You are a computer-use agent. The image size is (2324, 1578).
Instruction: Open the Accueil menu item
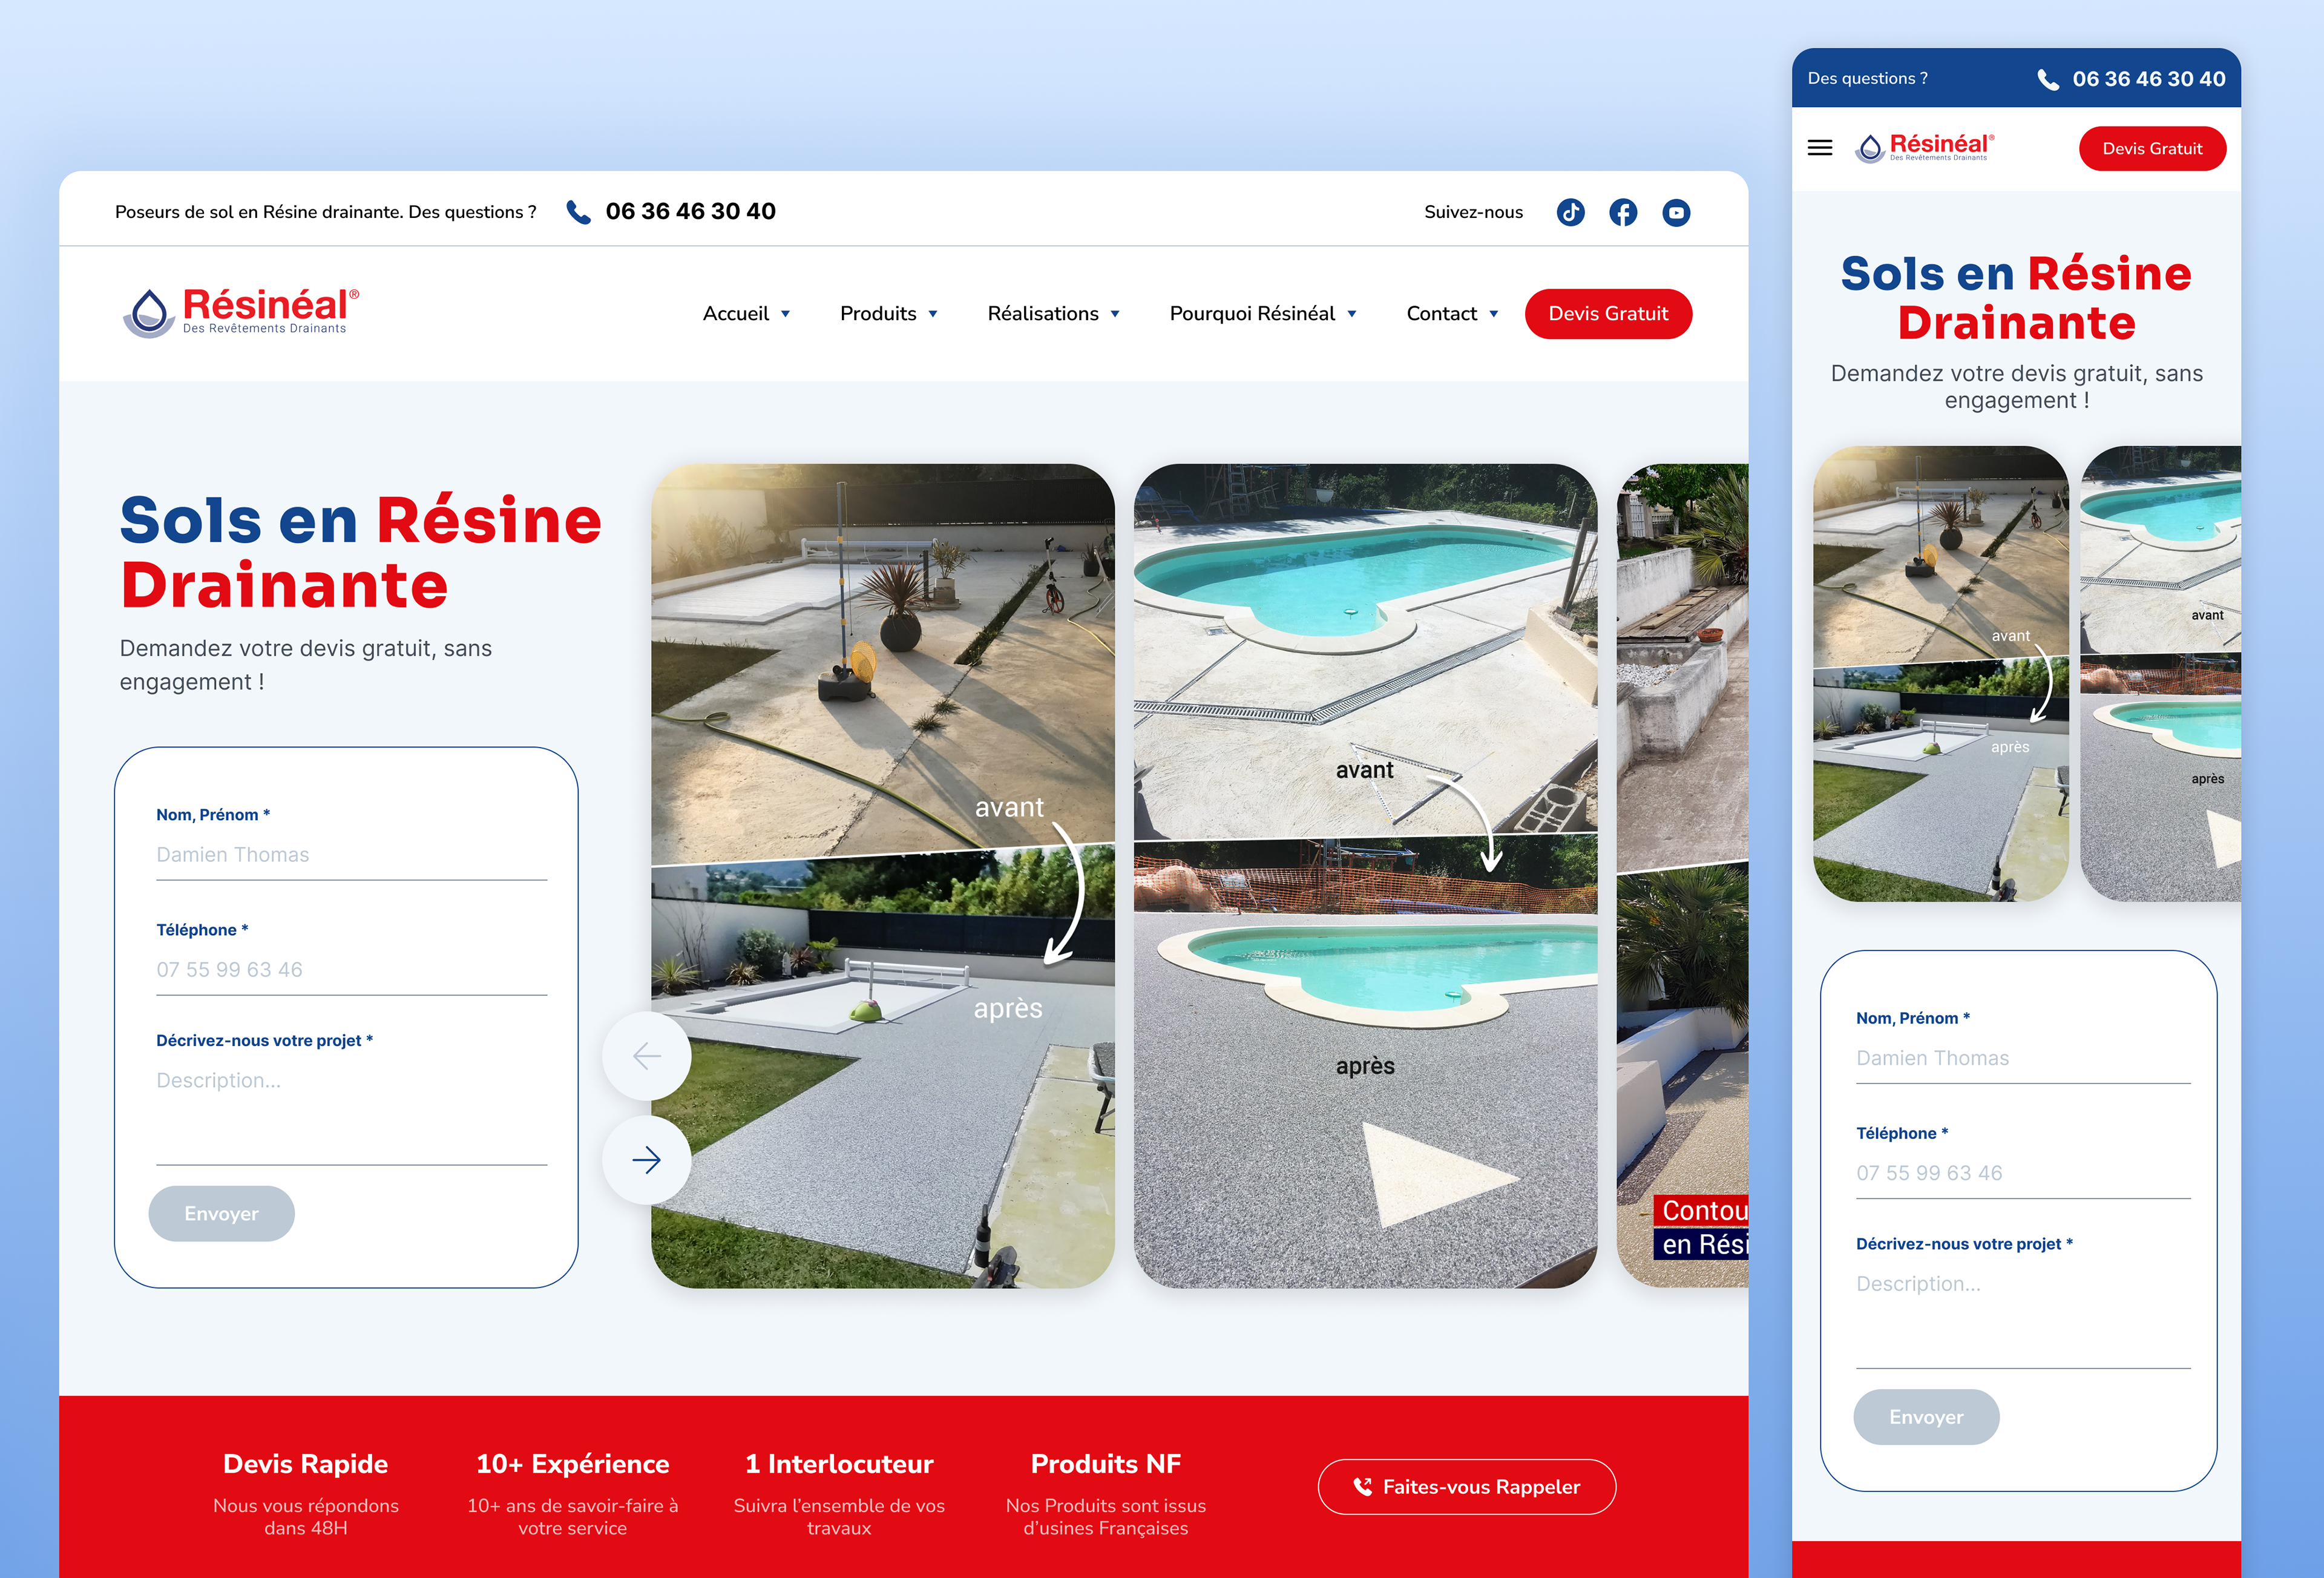(x=736, y=314)
